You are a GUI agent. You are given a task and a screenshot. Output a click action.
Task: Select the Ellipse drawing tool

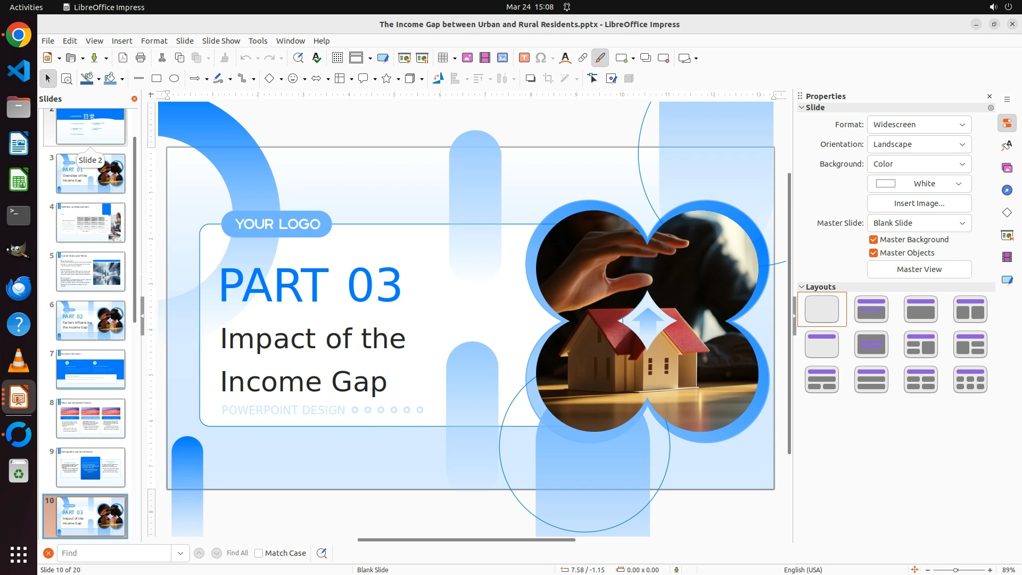click(174, 79)
